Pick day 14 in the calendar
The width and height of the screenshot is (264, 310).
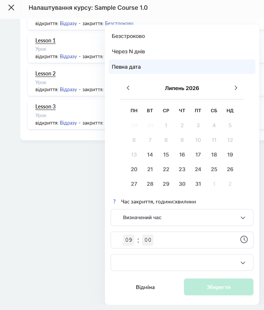(150, 155)
